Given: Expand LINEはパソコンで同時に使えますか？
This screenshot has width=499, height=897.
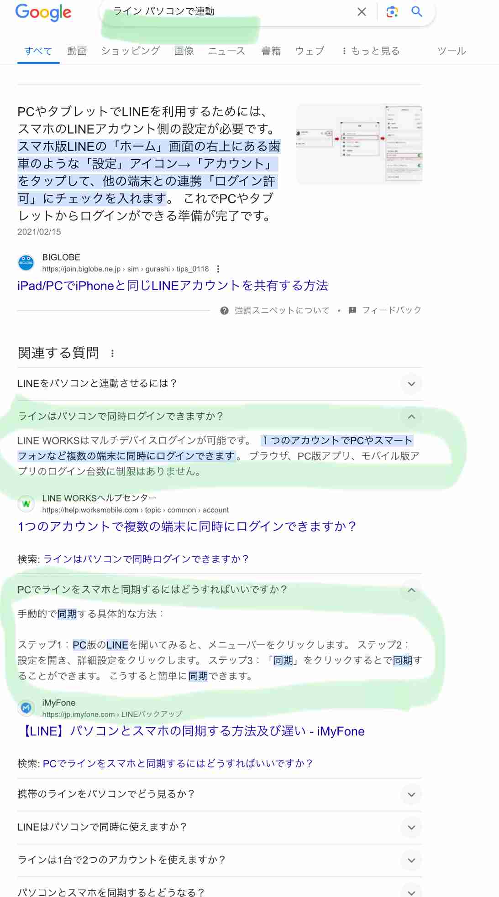Looking at the screenshot, I should point(411,827).
